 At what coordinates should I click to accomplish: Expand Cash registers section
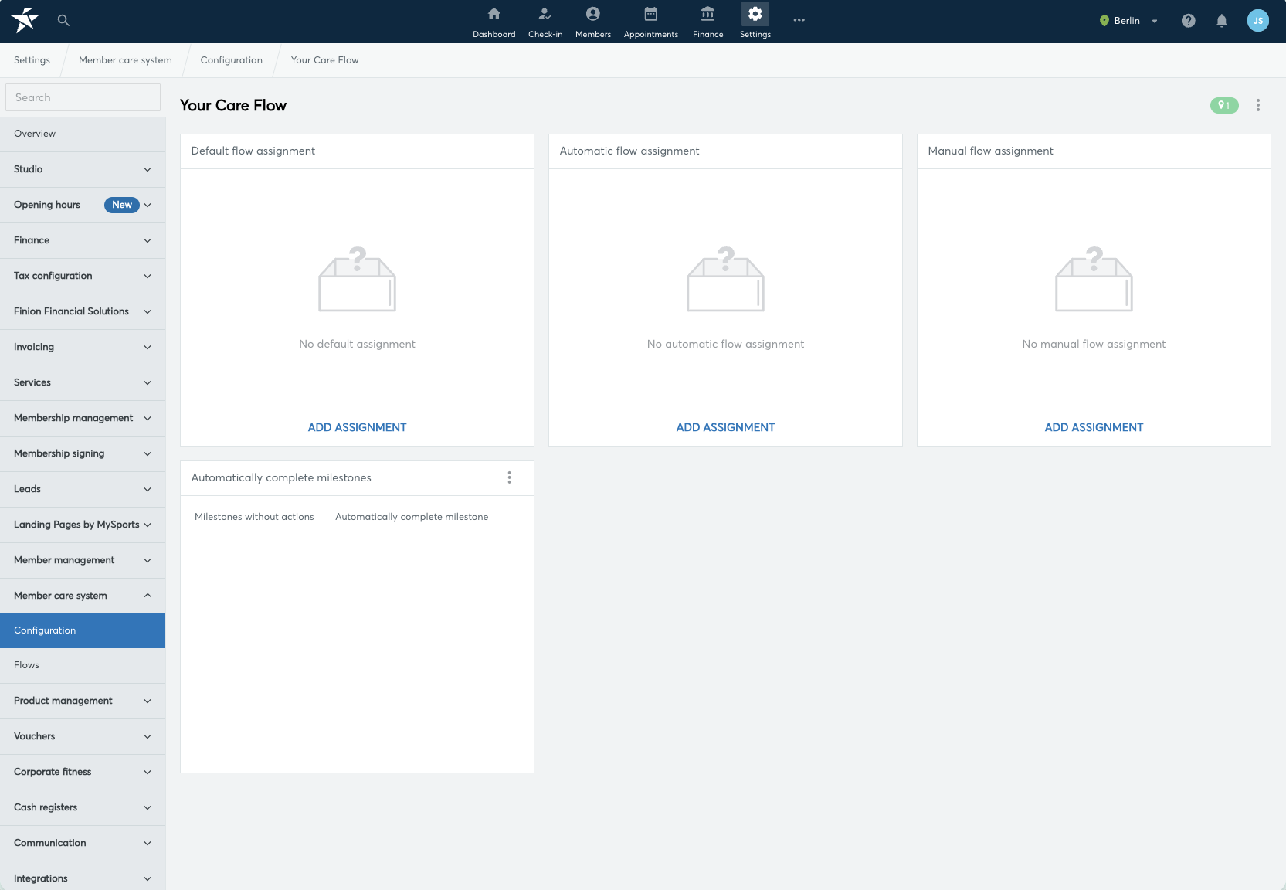[x=83, y=807]
